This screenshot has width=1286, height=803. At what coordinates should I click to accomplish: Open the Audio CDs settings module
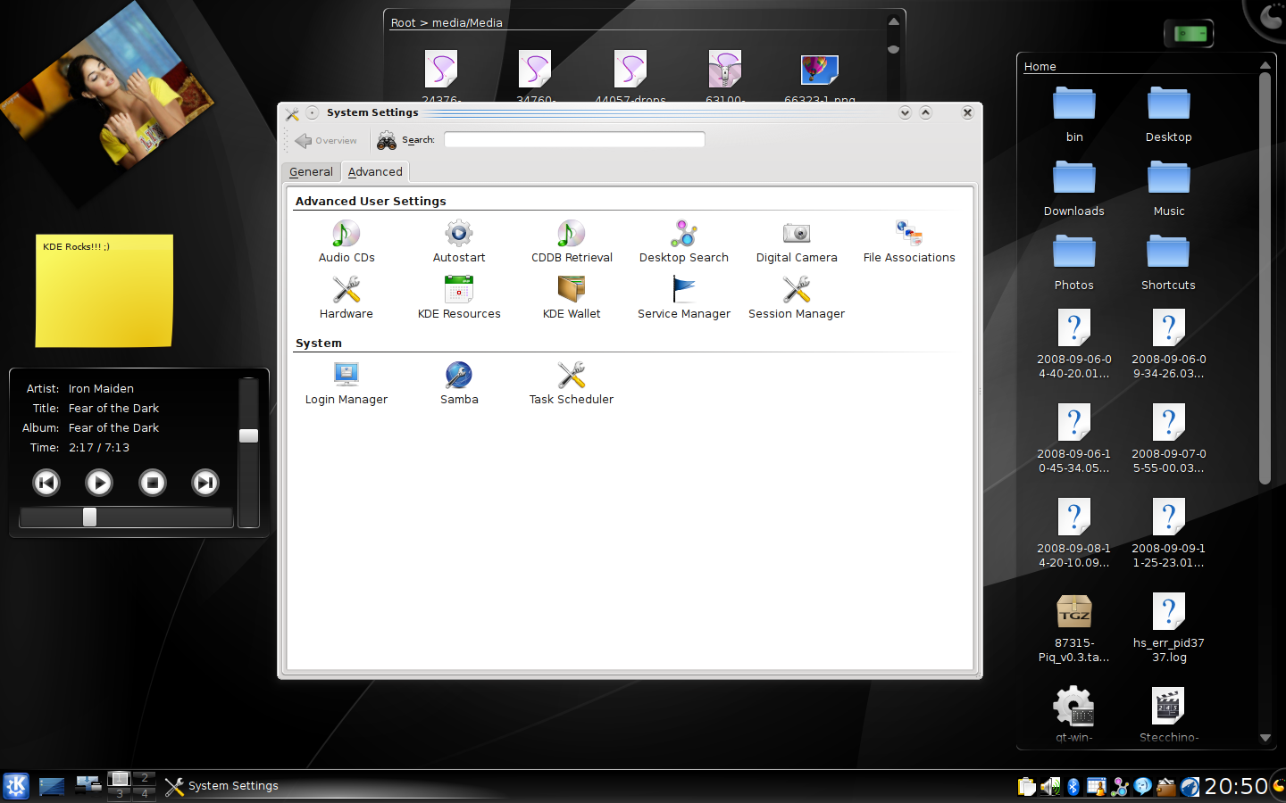(347, 243)
